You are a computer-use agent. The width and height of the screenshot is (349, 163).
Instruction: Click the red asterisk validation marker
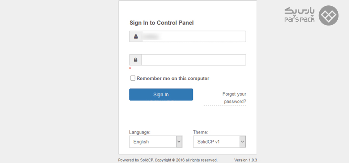tap(130, 69)
